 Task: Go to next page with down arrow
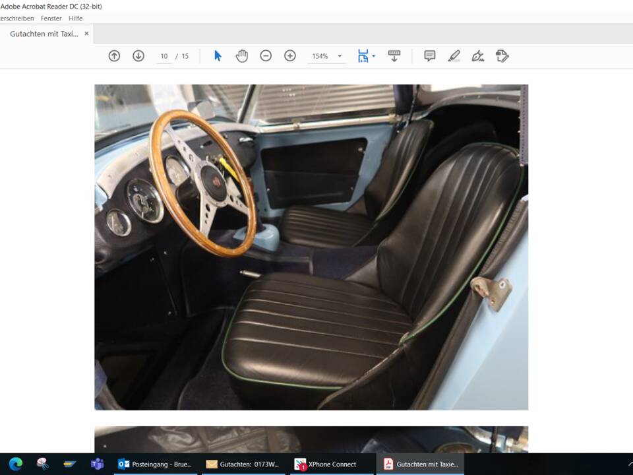[138, 56]
